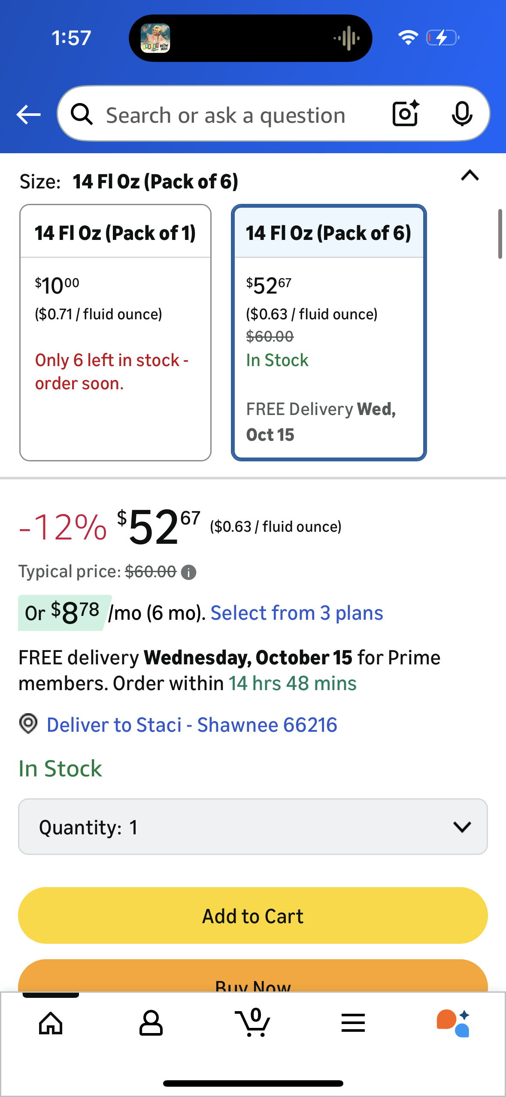Launch the Rufus AI assistant icon
Screen dimensions: 506x1097
(x=454, y=1024)
